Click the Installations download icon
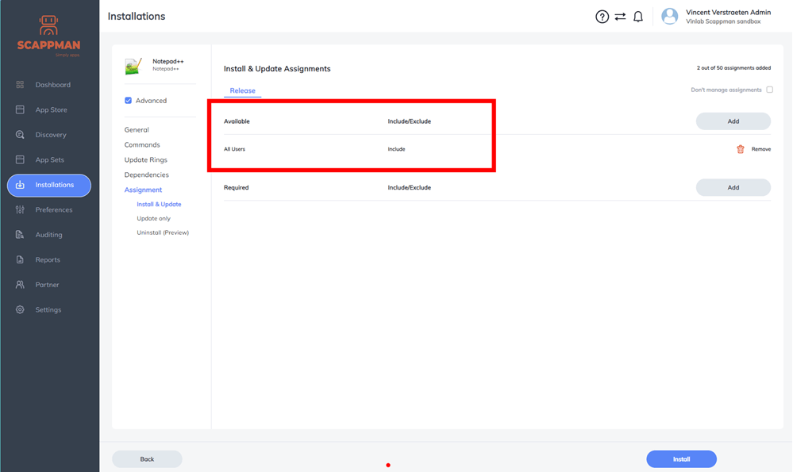 point(20,185)
